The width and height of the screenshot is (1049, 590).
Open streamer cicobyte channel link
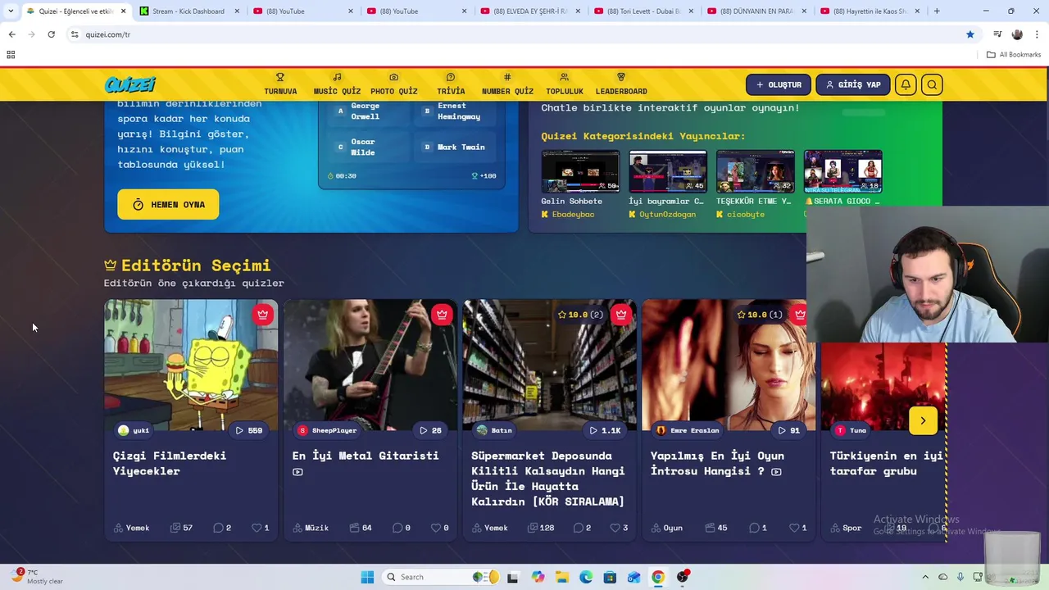point(741,215)
